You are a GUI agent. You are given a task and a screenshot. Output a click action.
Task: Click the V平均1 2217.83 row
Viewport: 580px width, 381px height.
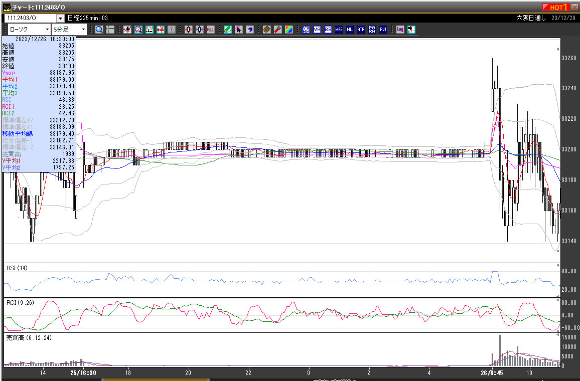pos(39,161)
